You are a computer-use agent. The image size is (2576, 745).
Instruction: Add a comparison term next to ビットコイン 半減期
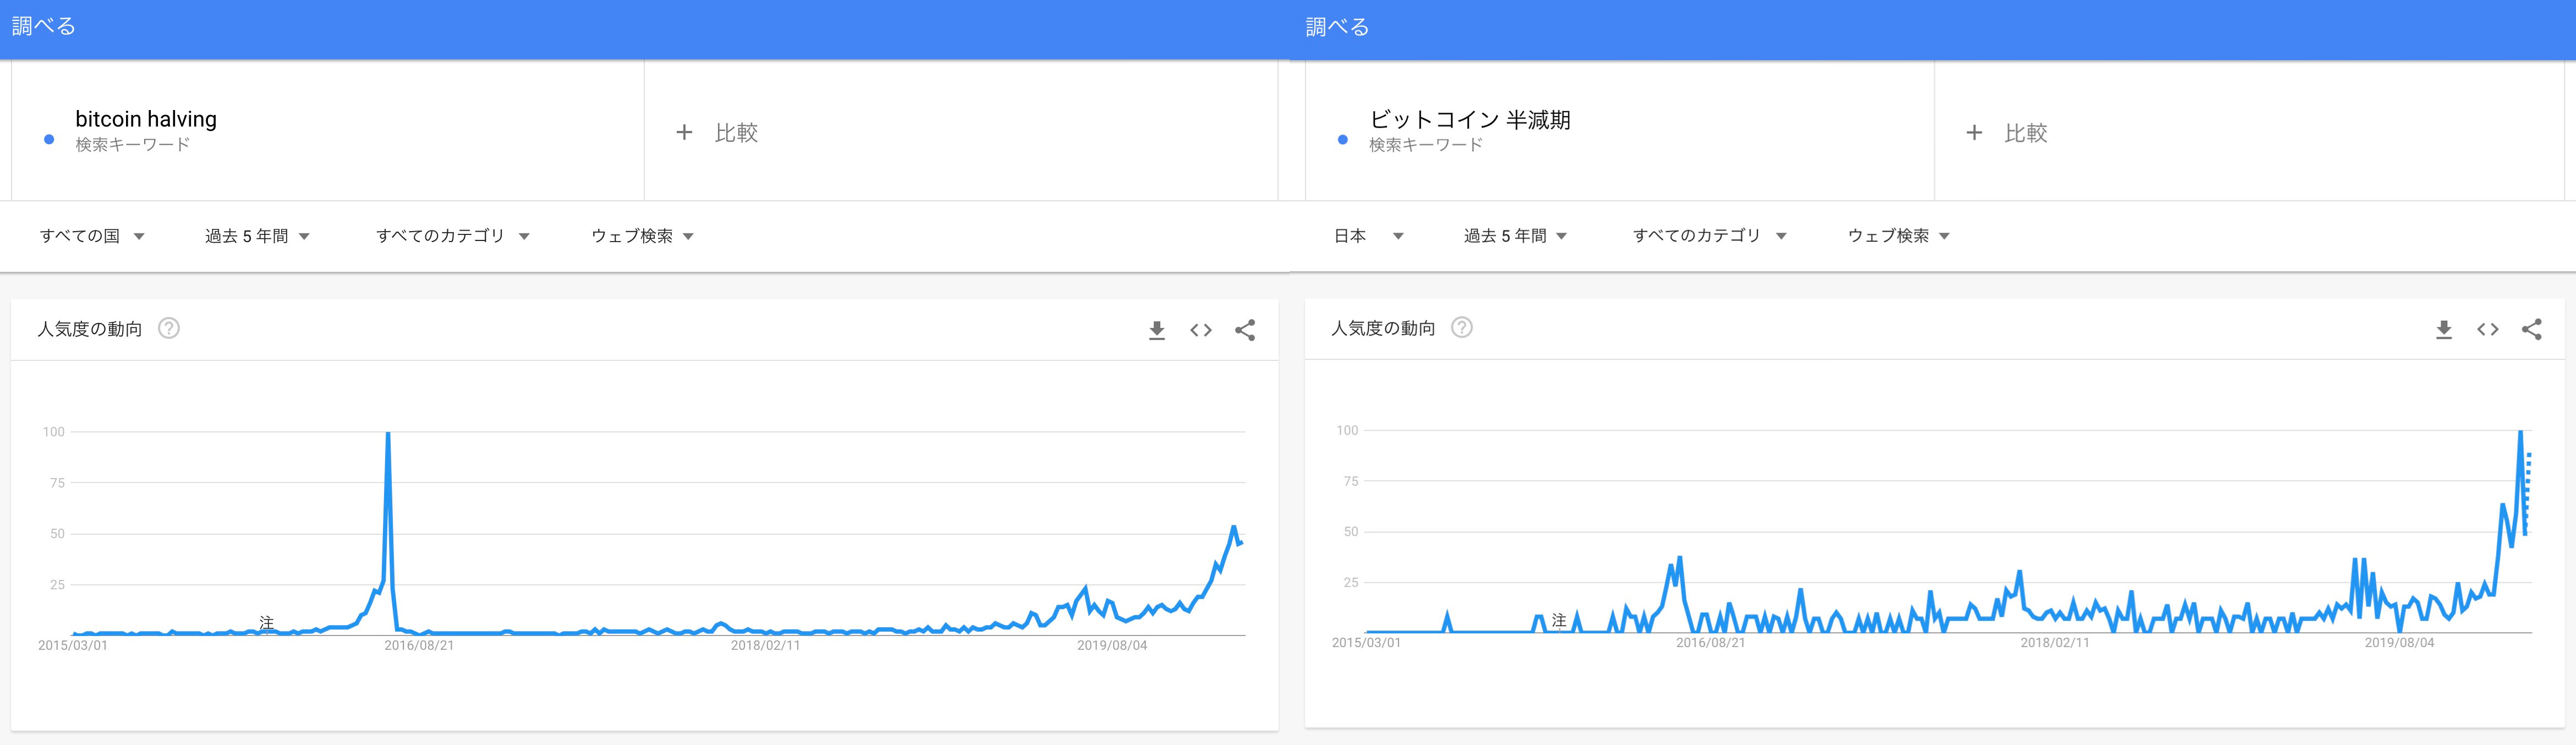(x=2007, y=132)
